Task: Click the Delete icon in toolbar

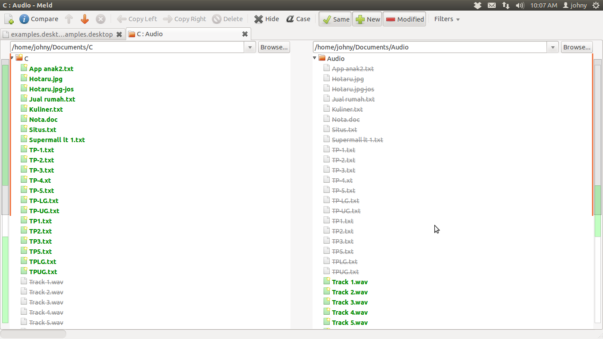Action: click(217, 19)
